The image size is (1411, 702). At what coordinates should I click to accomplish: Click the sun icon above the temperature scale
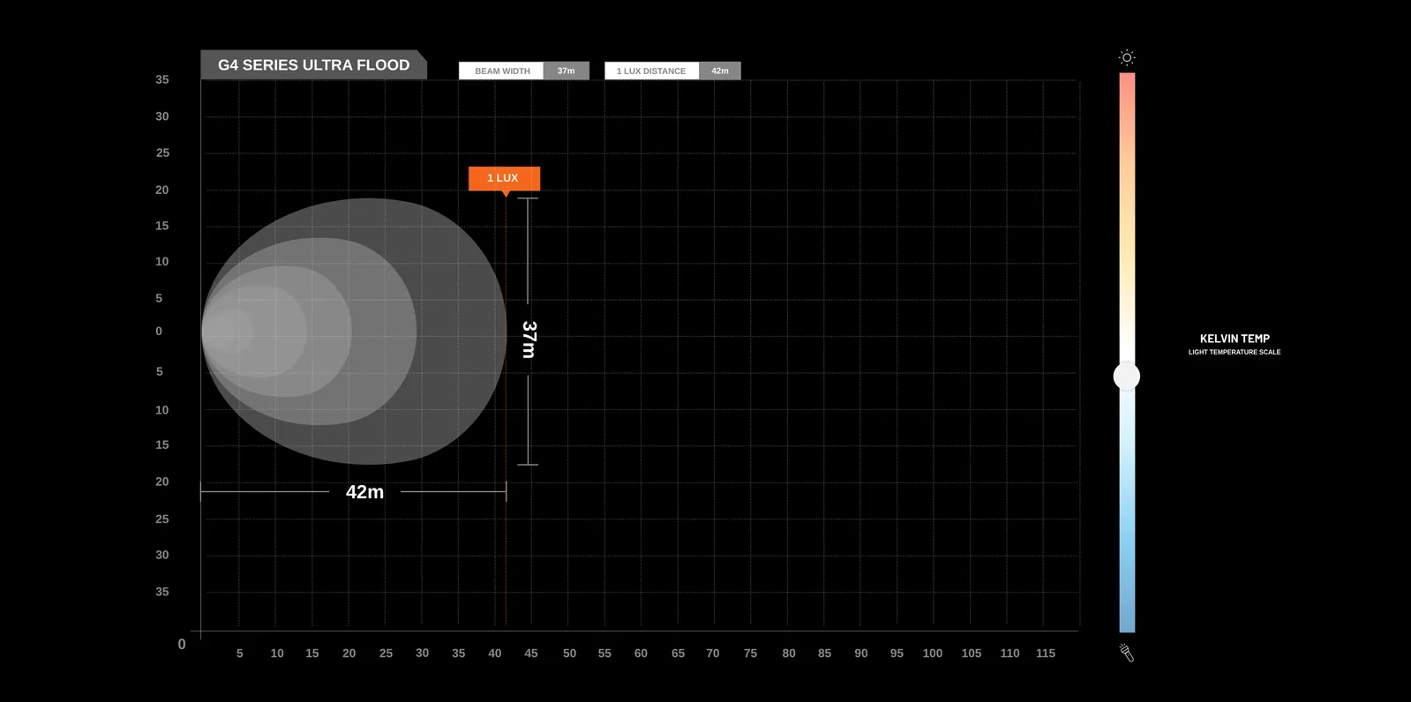(1126, 58)
